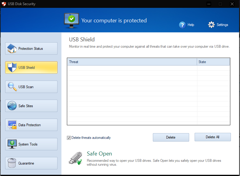
Task: Open the Safe Sites section
Action: click(31, 106)
